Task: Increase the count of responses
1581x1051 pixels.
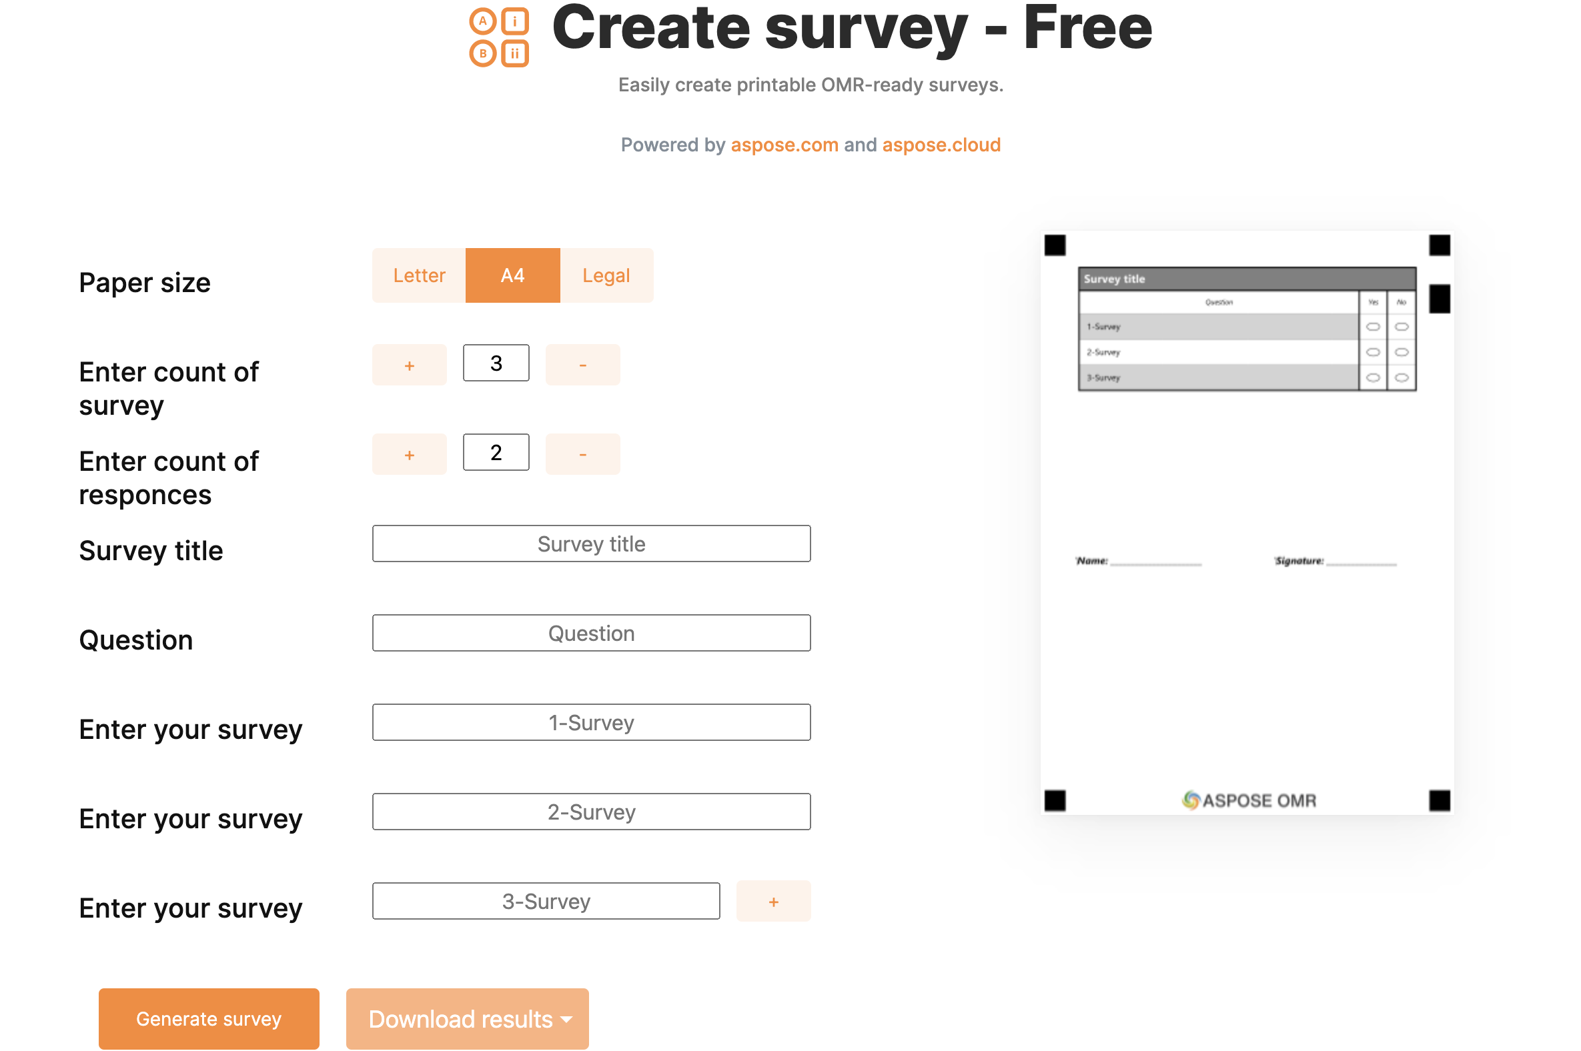Action: click(409, 454)
